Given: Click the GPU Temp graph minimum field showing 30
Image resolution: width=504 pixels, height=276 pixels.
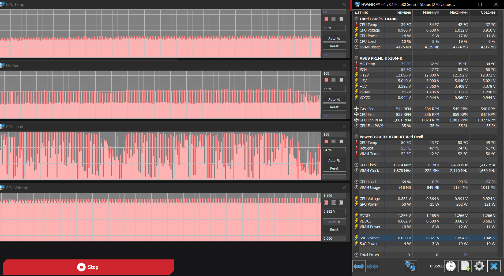Looking at the screenshot, I should 334,55.
